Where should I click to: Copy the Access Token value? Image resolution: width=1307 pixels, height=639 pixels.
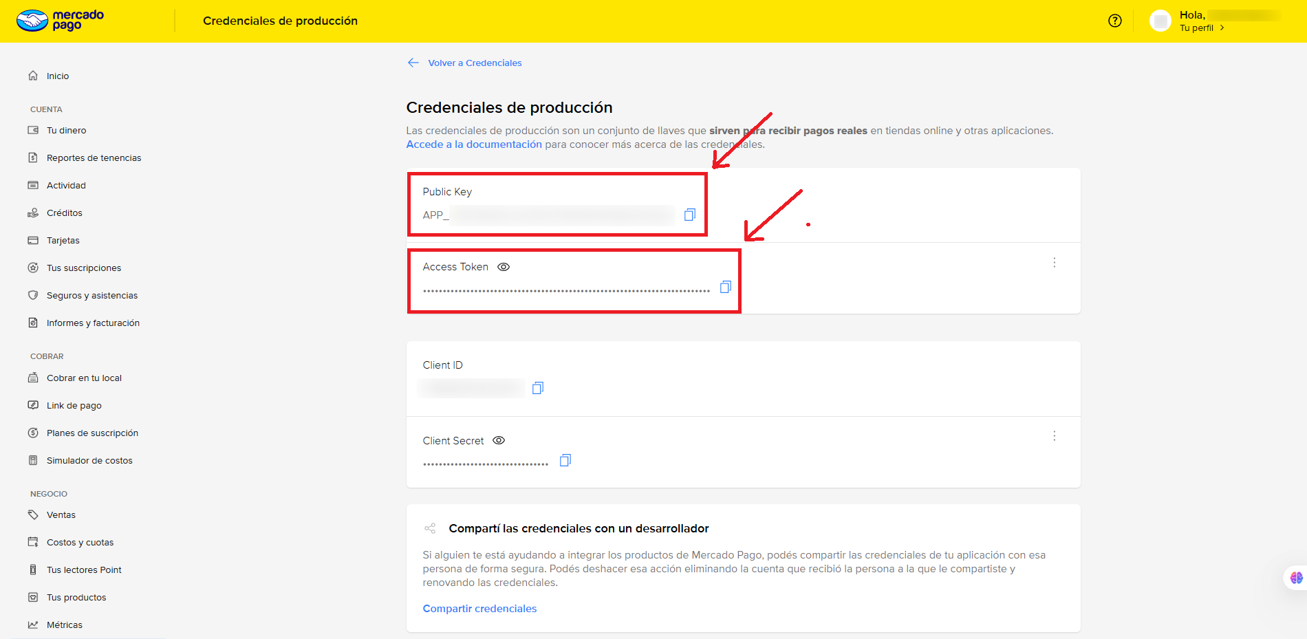pyautogui.click(x=726, y=287)
